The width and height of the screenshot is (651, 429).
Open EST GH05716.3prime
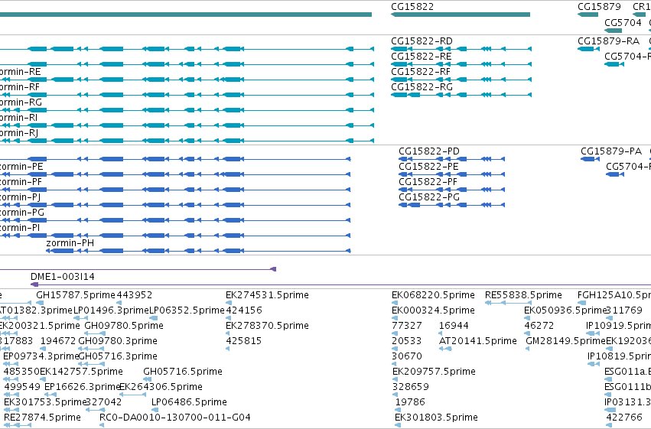tap(118, 356)
